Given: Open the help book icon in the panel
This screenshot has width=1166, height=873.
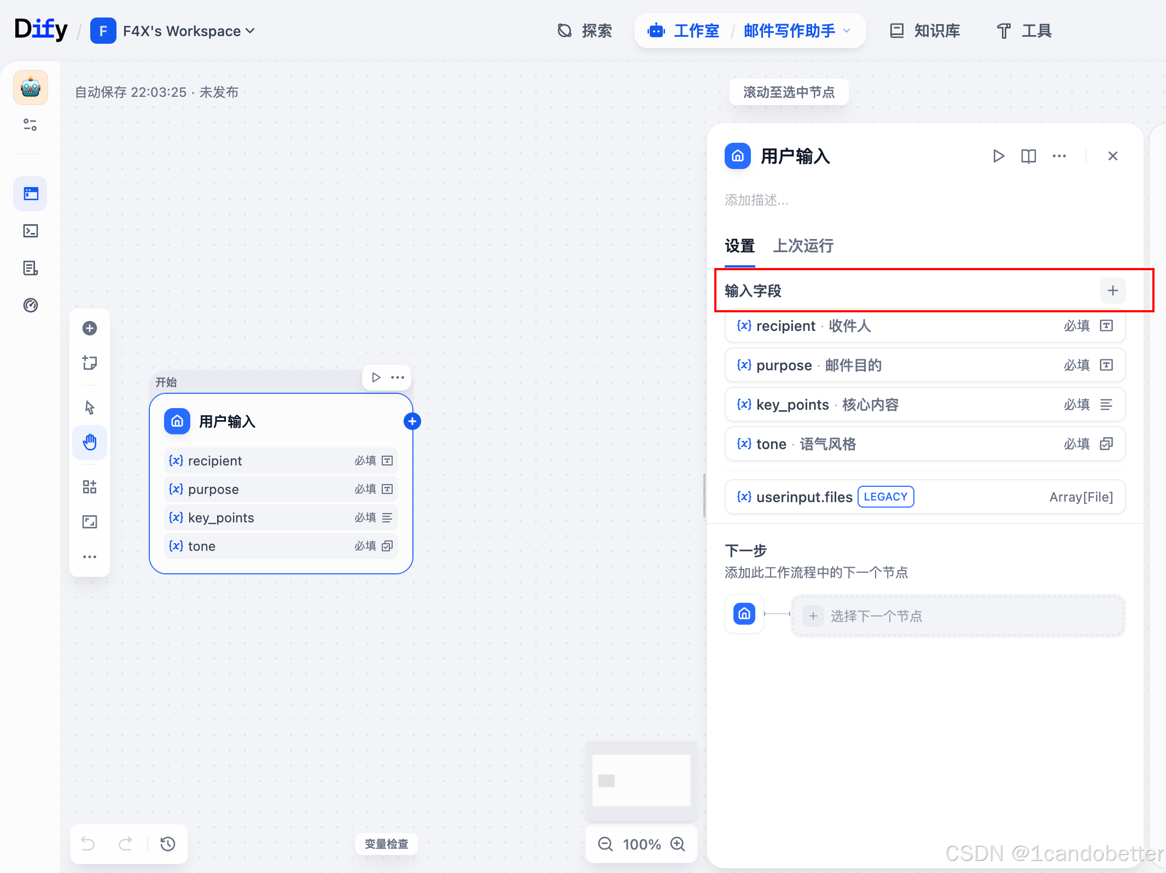Looking at the screenshot, I should (x=1028, y=156).
